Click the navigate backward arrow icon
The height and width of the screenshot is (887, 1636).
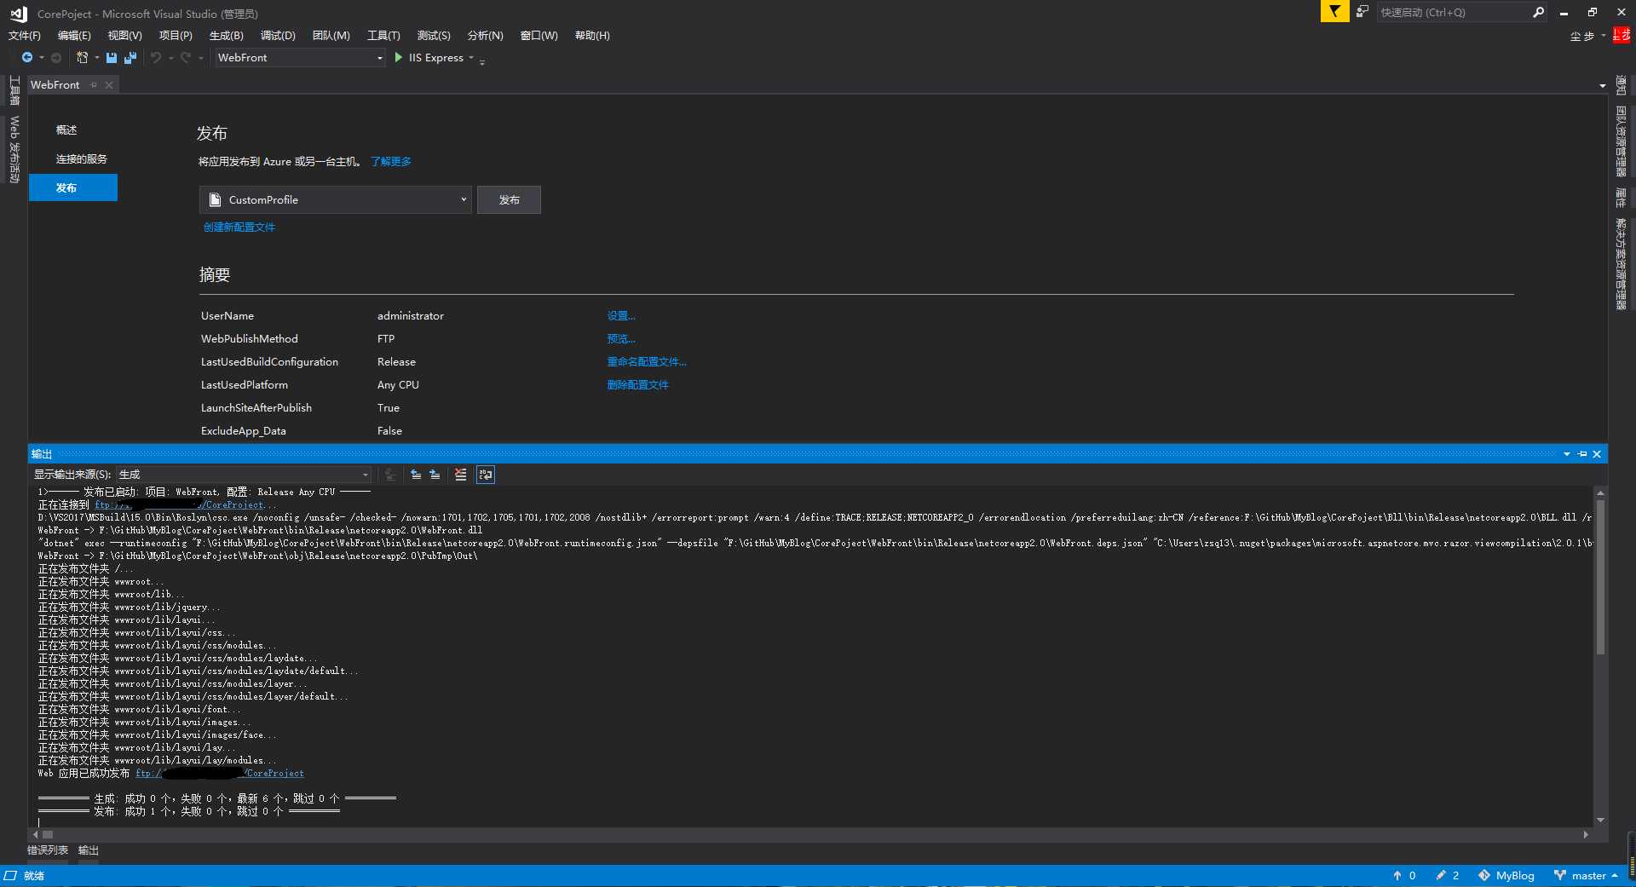point(27,57)
